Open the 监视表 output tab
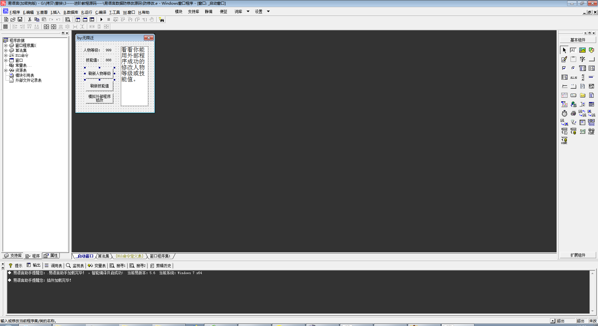Screen dimensions: 598x326 coord(75,266)
